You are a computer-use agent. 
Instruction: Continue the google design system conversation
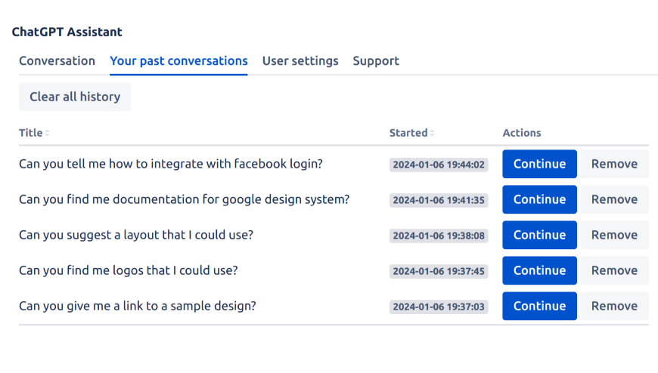539,199
